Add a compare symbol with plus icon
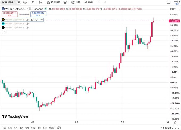The image size is (181, 130). (x=25, y=2)
